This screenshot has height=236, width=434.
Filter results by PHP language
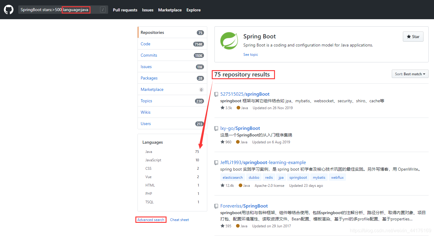[172, 194]
